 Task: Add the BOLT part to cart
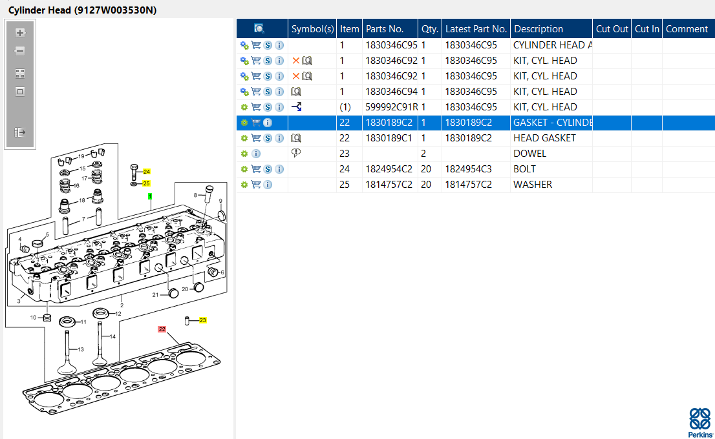pyautogui.click(x=256, y=169)
